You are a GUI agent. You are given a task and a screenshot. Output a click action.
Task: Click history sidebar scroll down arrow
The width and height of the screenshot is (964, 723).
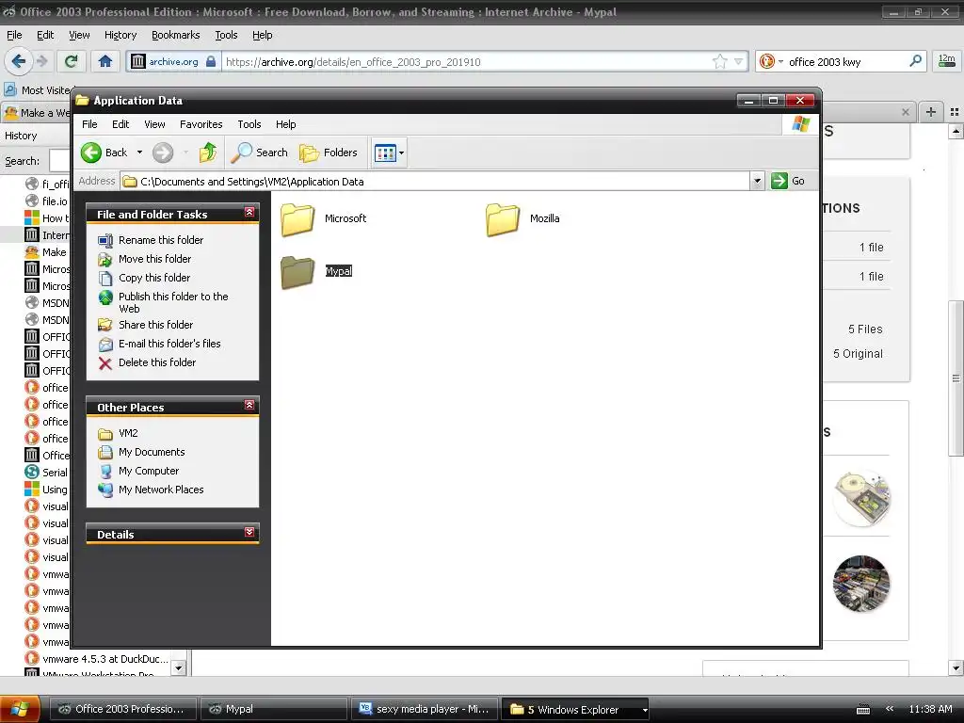tap(178, 667)
